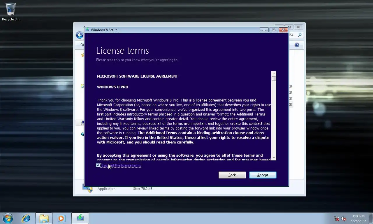Click the Explorer search magnifier icon
The height and width of the screenshot is (224, 373).
tap(300, 35)
